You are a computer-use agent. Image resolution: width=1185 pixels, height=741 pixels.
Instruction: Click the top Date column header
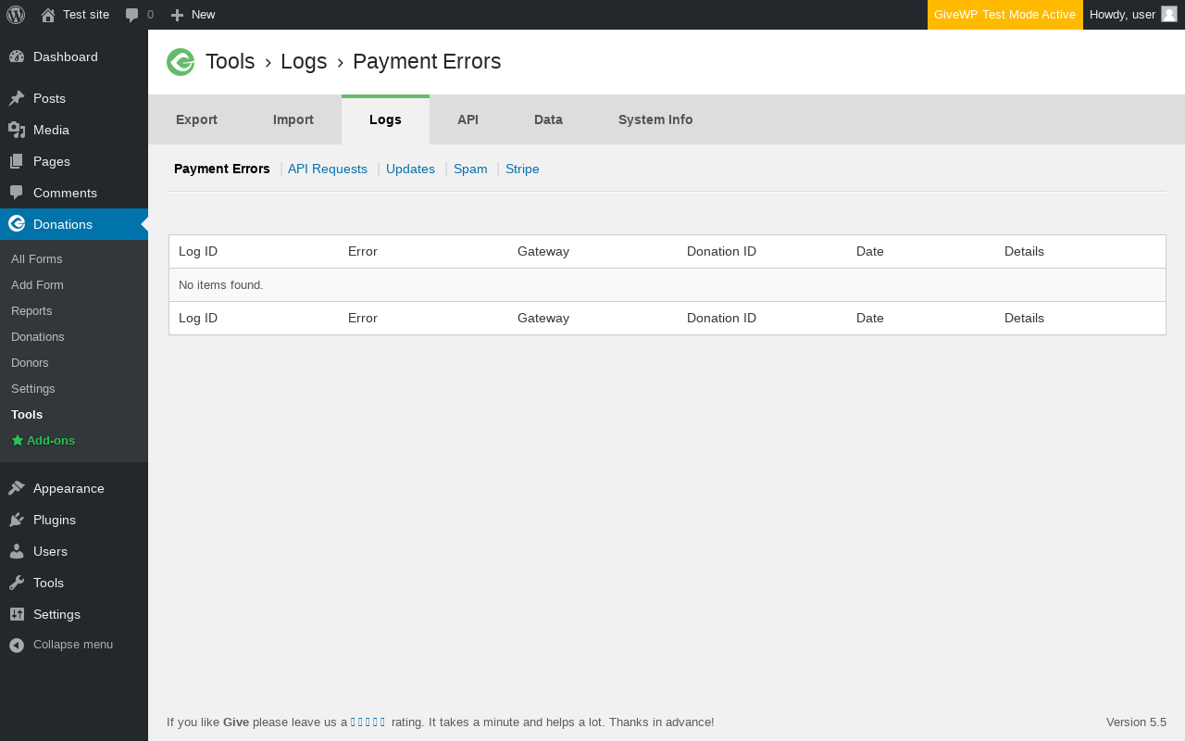[870, 251]
